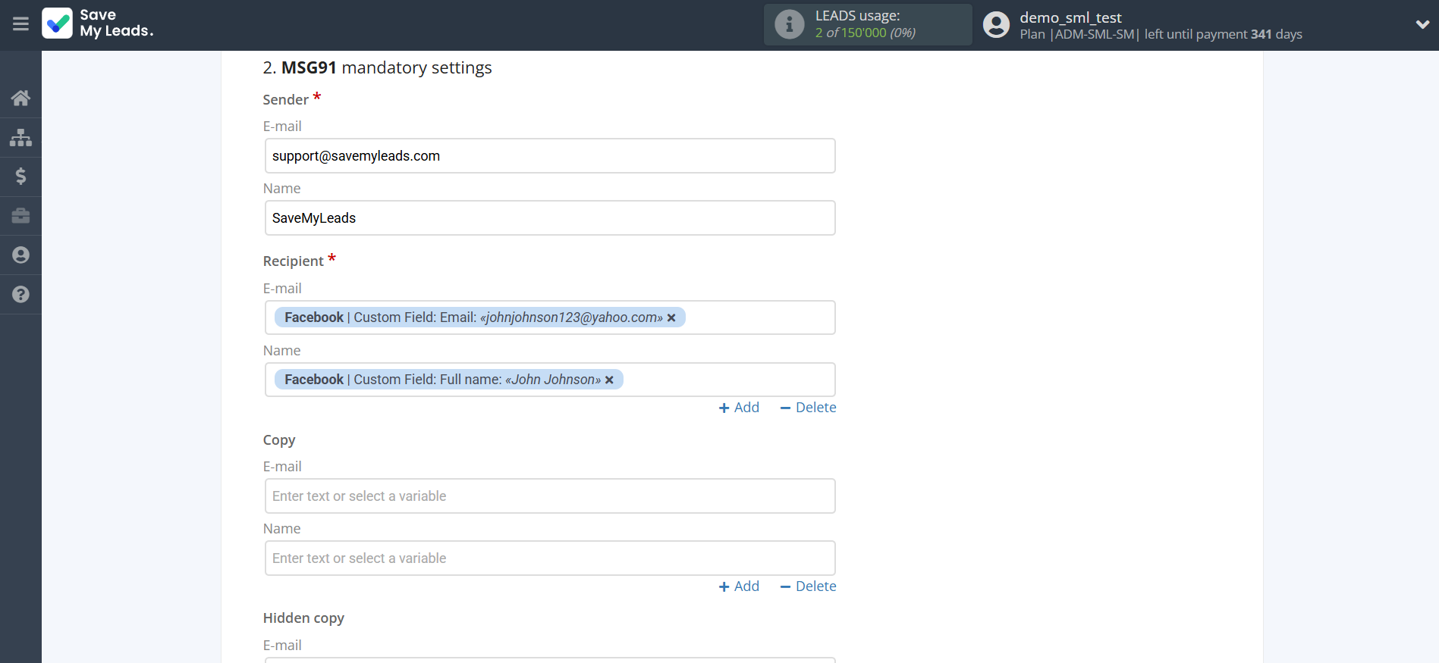1439x663 pixels.
Task: Open help question mark icon
Action: tap(20, 295)
